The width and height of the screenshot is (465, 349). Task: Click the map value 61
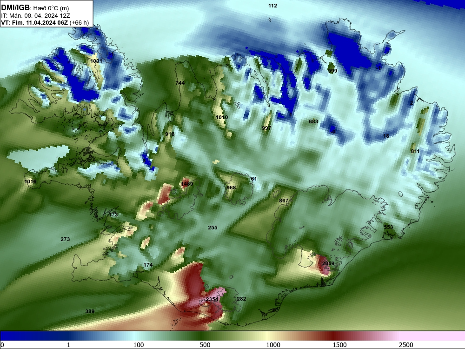click(254, 179)
